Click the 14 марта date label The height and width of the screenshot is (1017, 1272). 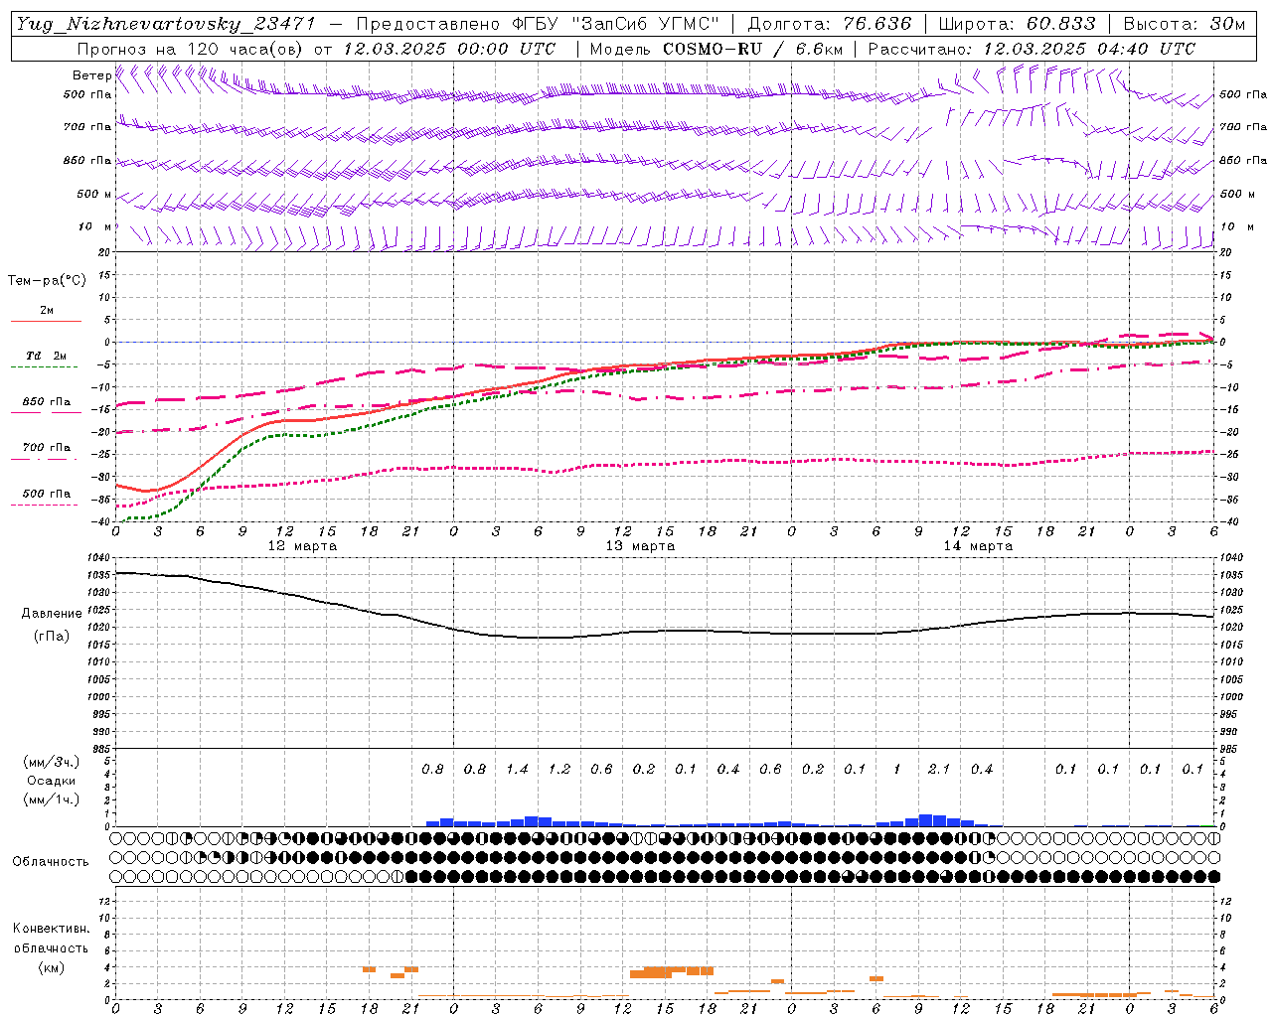point(978,545)
